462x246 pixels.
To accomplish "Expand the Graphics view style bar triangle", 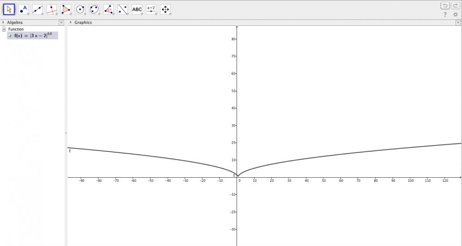I will pyautogui.click(x=70, y=22).
